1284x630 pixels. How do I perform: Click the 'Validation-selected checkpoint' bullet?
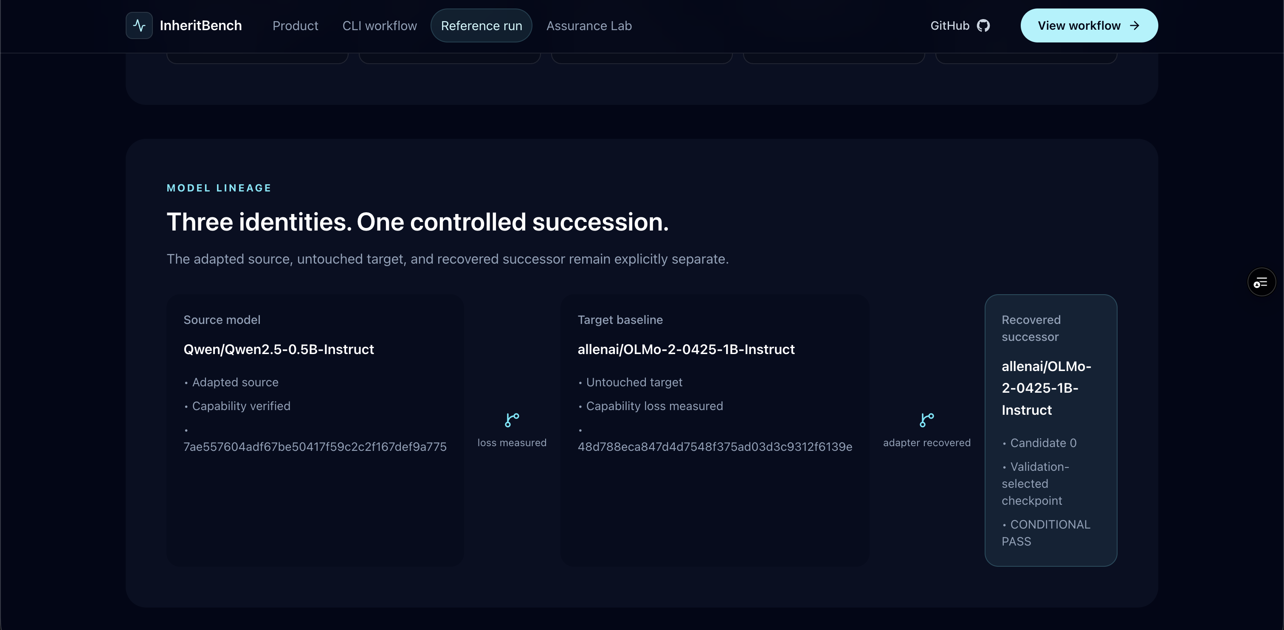1035,484
